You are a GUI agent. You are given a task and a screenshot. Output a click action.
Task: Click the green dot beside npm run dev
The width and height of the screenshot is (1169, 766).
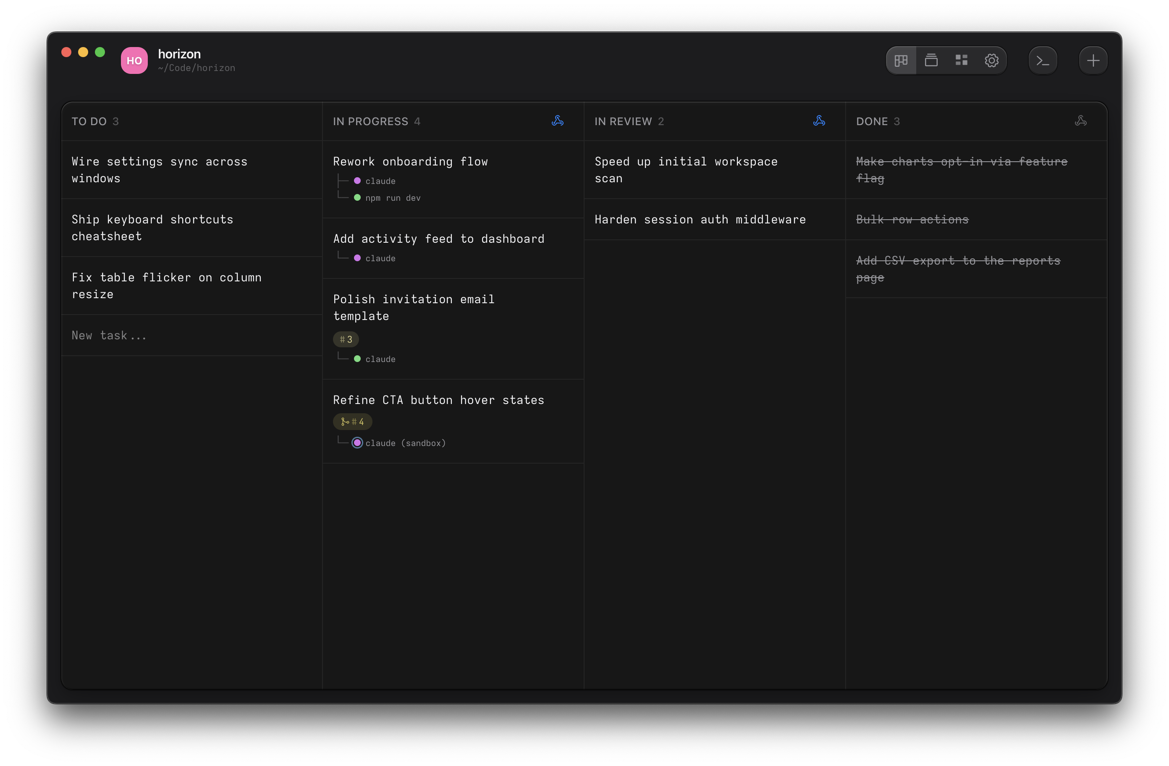point(357,197)
